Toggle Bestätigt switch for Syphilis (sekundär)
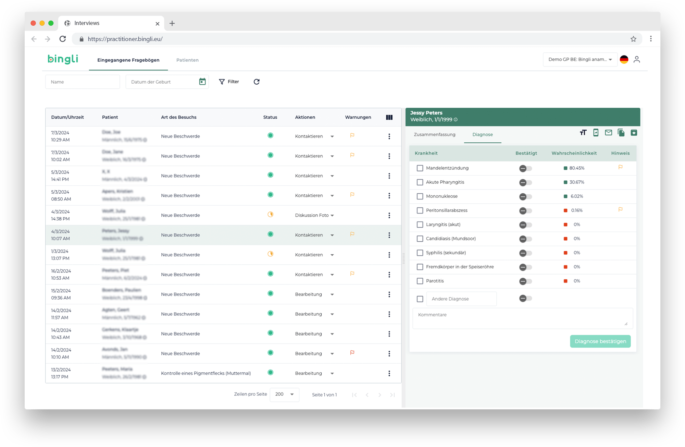The image size is (685, 447). (x=525, y=253)
